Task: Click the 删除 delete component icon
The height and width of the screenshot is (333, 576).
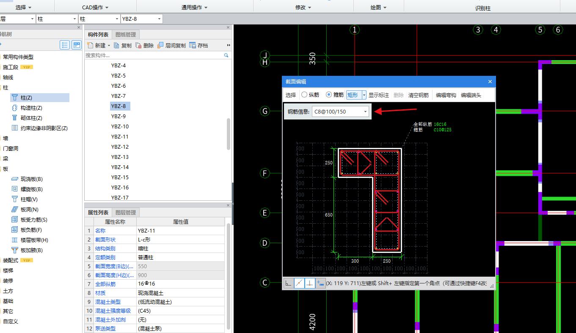Action: tap(138, 45)
